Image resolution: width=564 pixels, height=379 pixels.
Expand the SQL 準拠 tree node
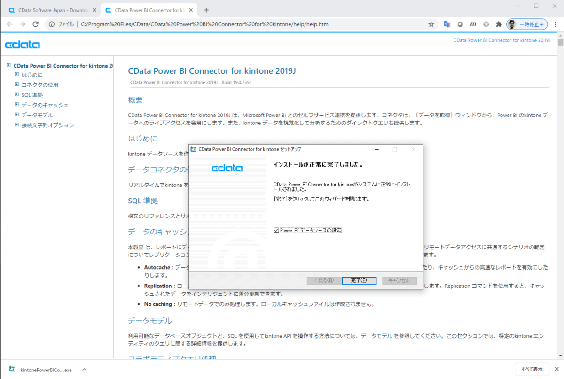(x=16, y=94)
